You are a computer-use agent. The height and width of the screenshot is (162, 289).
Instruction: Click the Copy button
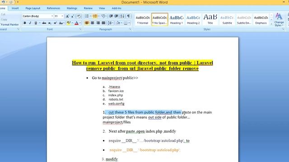point(4,19)
